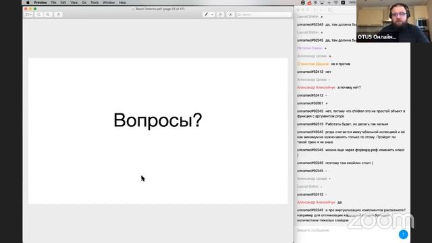The height and width of the screenshot is (243, 432).
Task: Click the zoom out magnifier icon
Action: [x=39, y=14]
